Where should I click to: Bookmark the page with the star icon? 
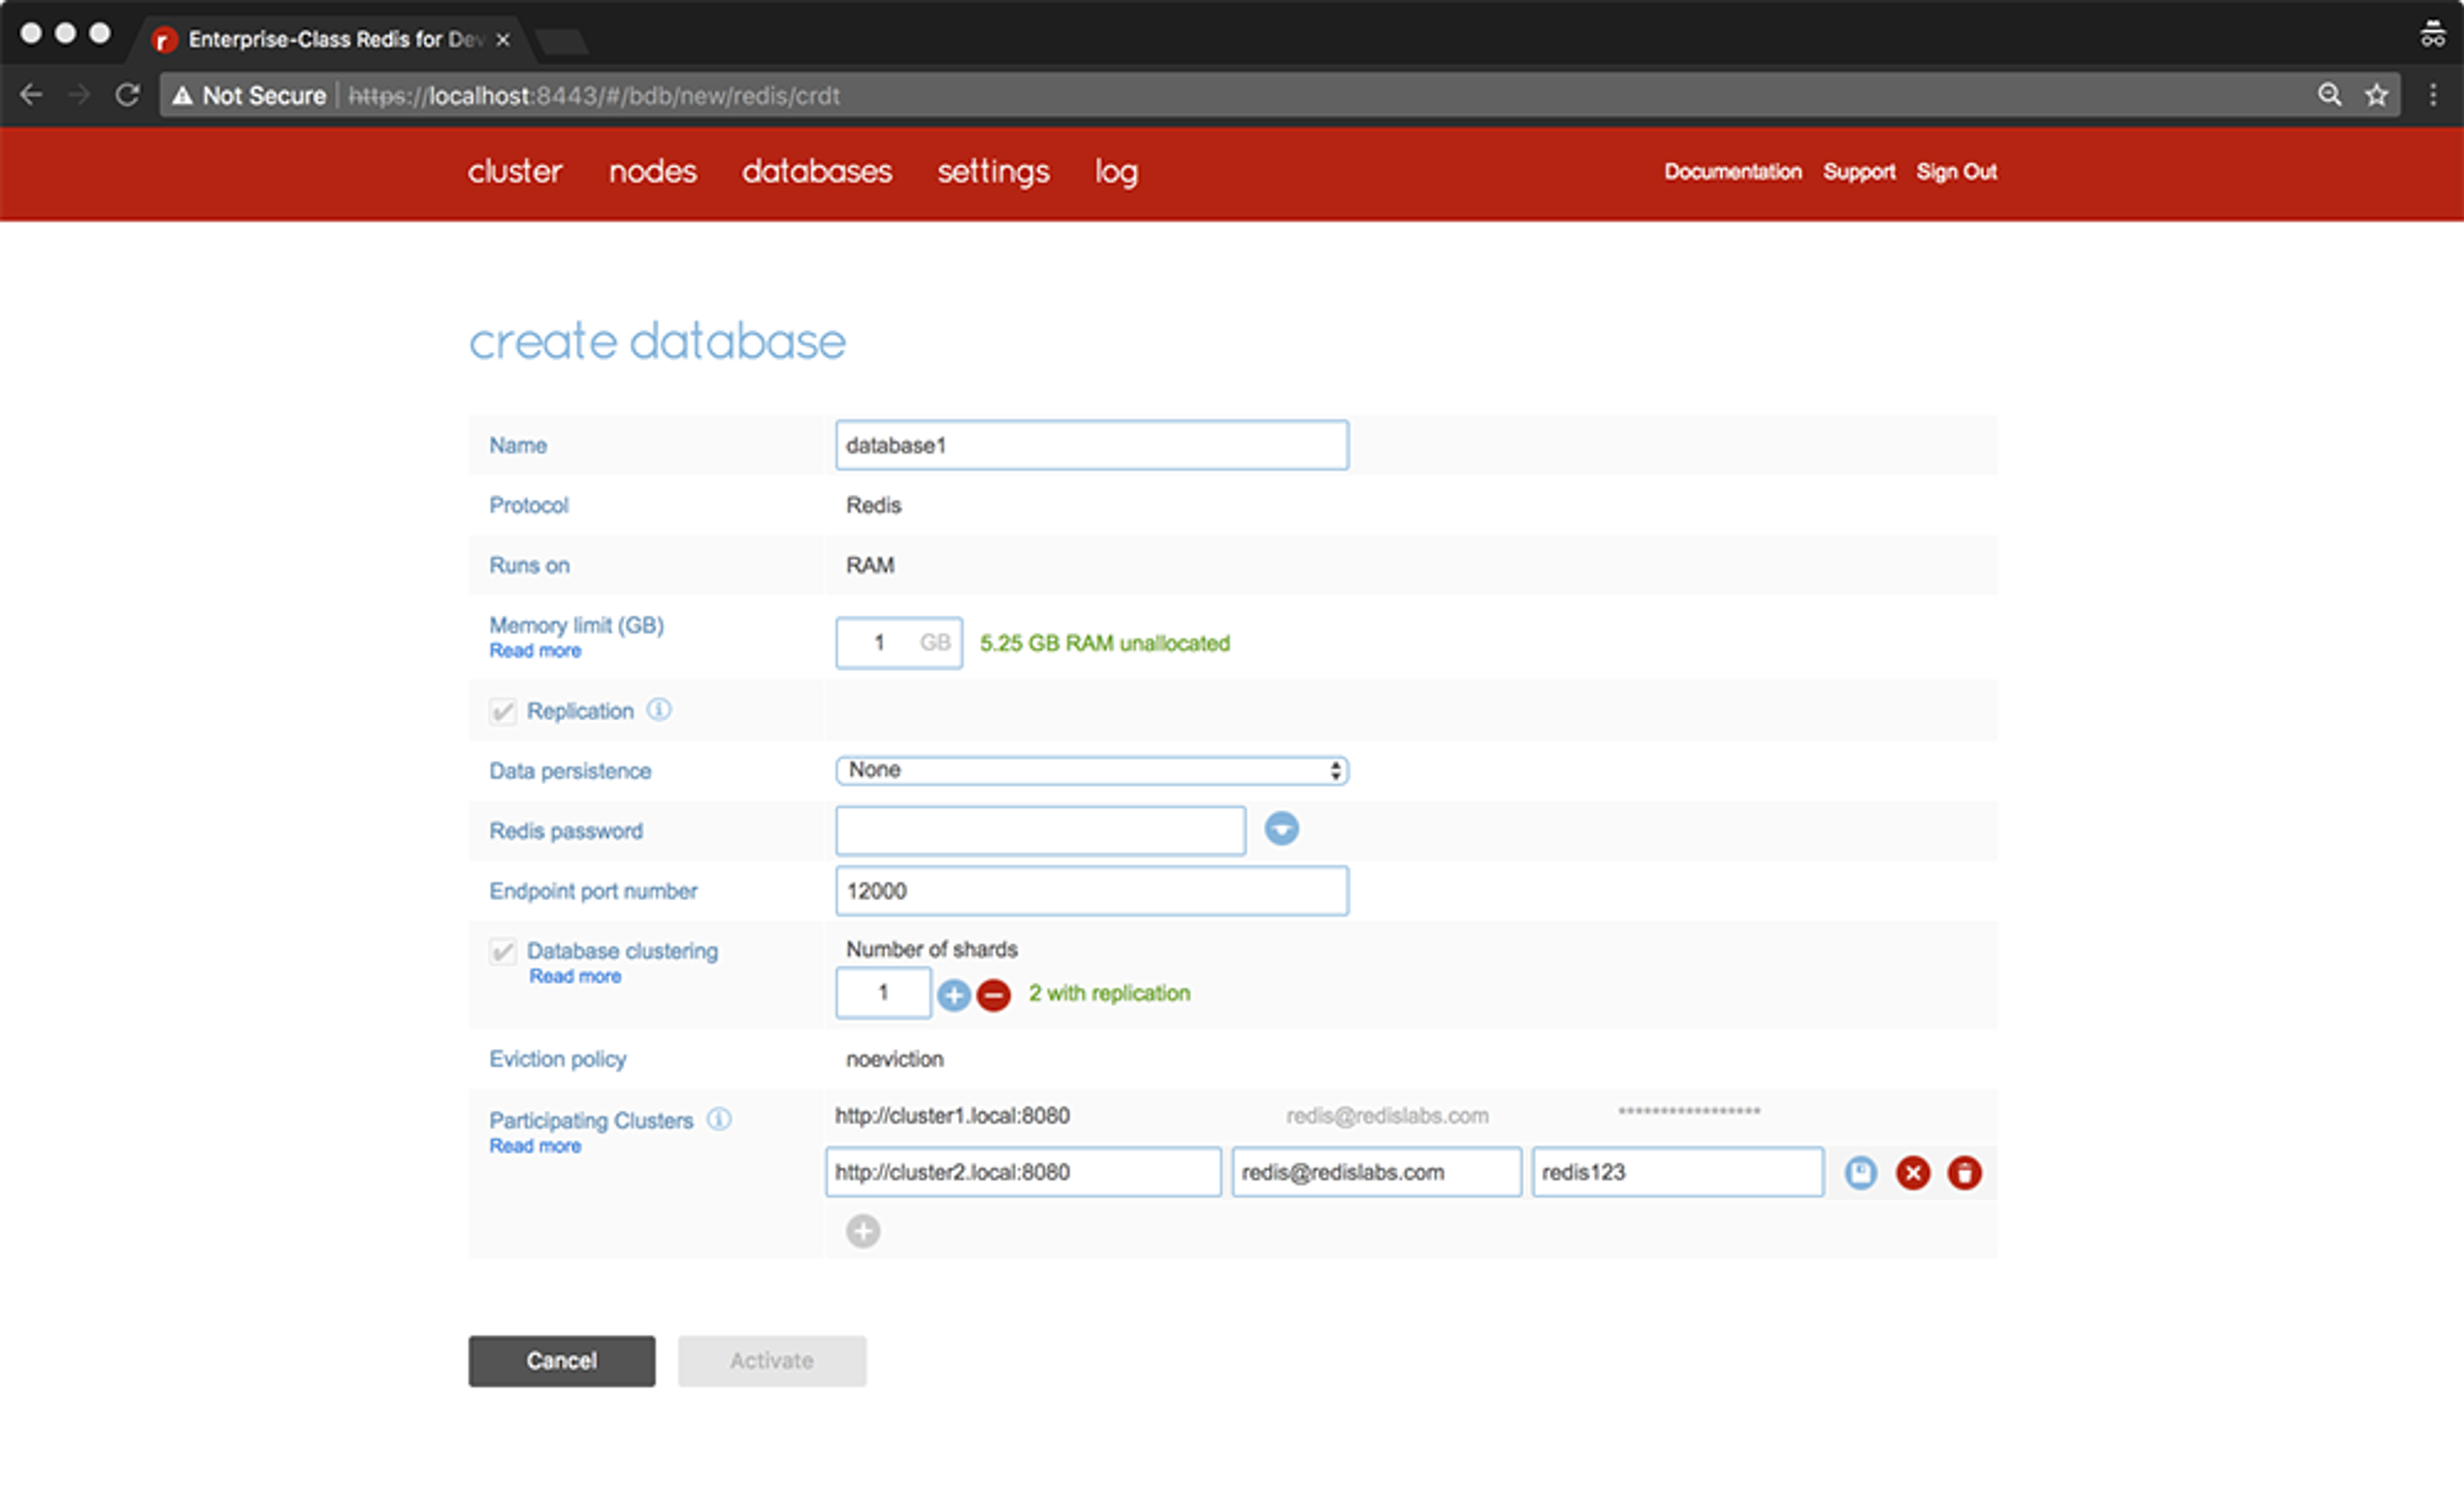pyautogui.click(x=2376, y=95)
